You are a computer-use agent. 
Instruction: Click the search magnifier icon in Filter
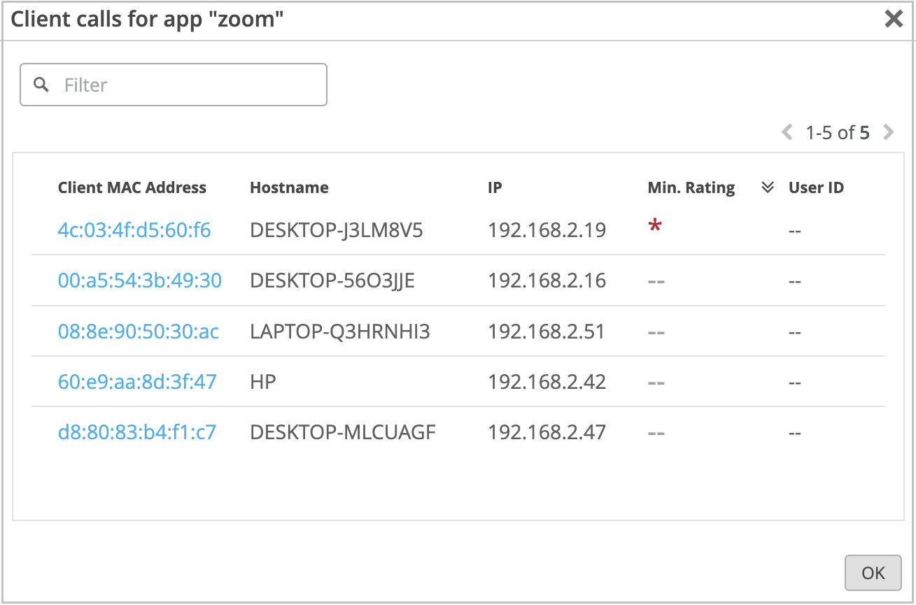42,85
